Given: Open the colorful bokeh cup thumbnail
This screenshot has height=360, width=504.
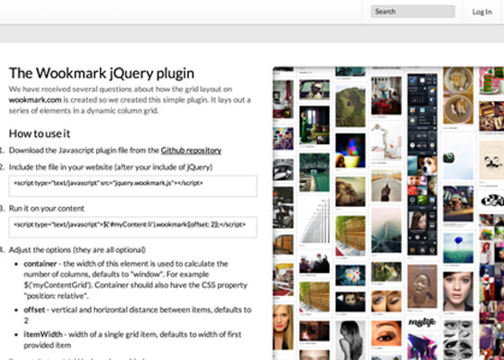Looking at the screenshot, I should coord(350,151).
